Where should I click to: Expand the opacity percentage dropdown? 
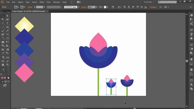tap(97, 7)
